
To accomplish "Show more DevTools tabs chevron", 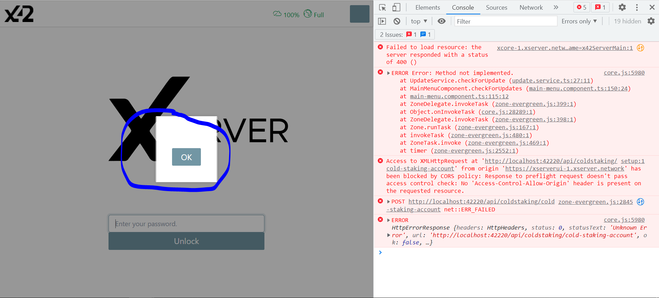I will tap(556, 7).
